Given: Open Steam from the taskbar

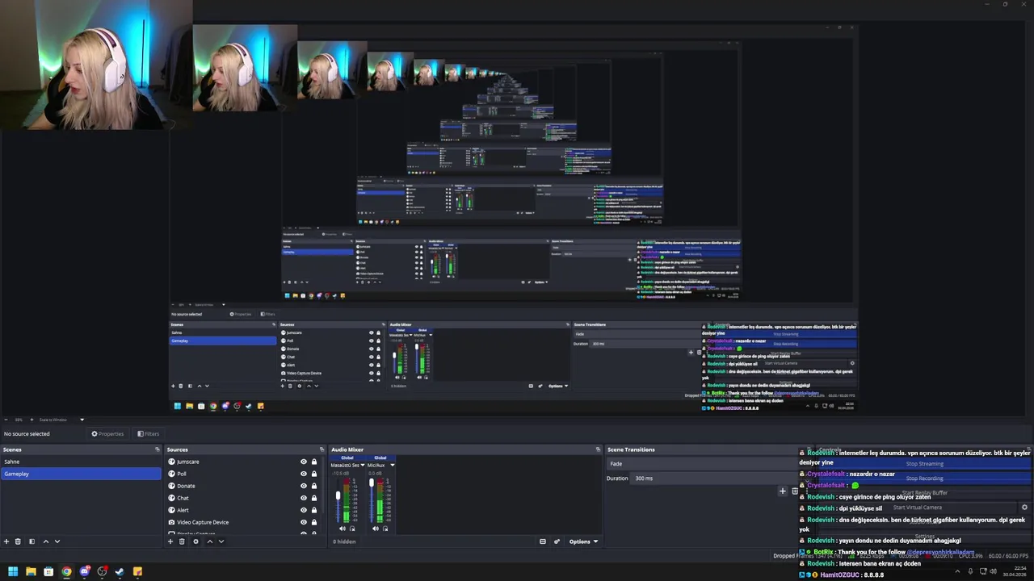Looking at the screenshot, I should click(120, 571).
